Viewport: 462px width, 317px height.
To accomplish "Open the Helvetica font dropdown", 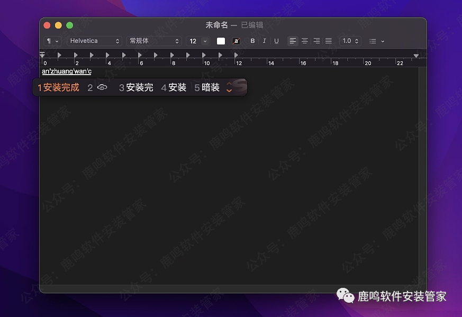I will pos(94,41).
